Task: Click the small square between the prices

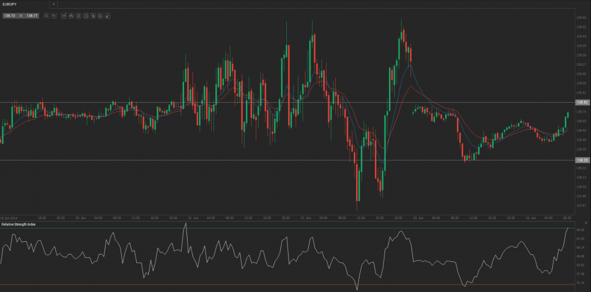Action: [21, 16]
